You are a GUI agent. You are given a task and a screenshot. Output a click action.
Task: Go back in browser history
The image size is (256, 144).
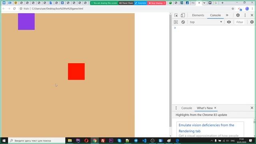pyautogui.click(x=4, y=9)
